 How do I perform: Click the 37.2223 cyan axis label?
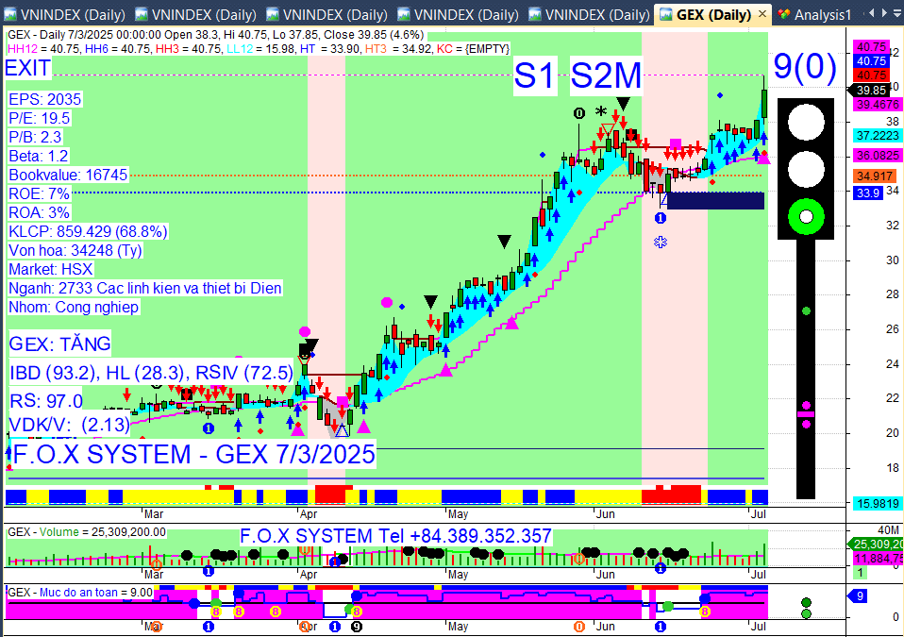tap(877, 136)
